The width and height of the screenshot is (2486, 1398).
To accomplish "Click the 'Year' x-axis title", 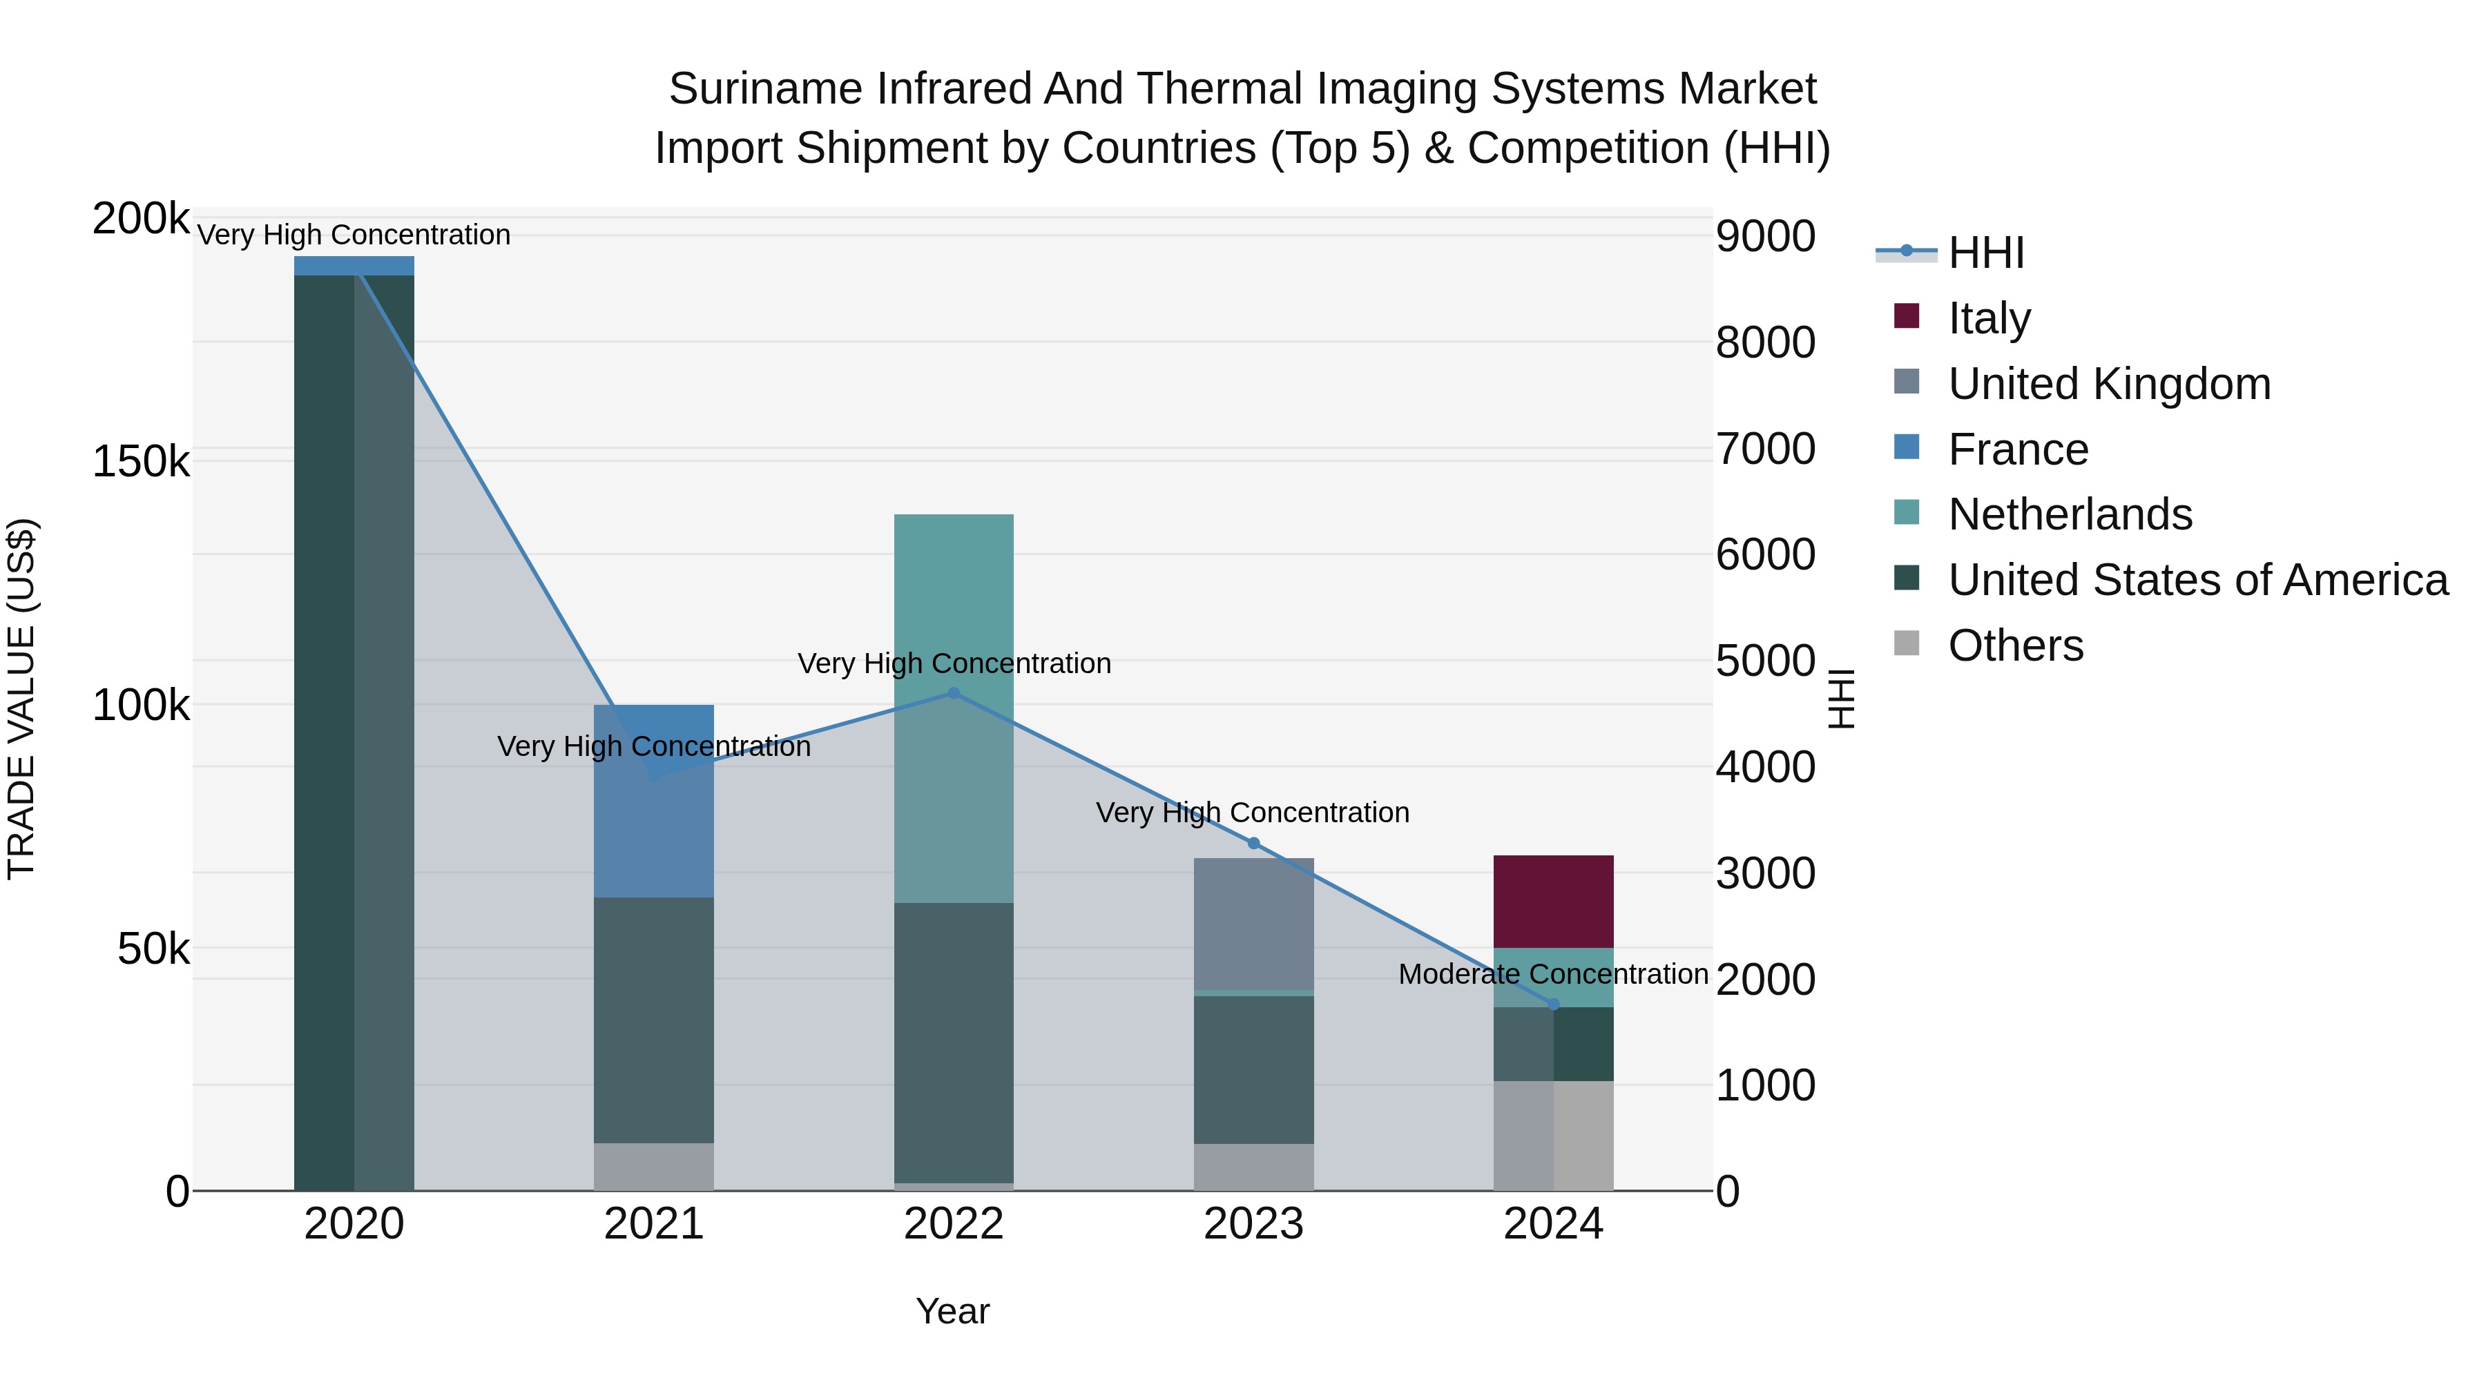I will coord(952,1311).
